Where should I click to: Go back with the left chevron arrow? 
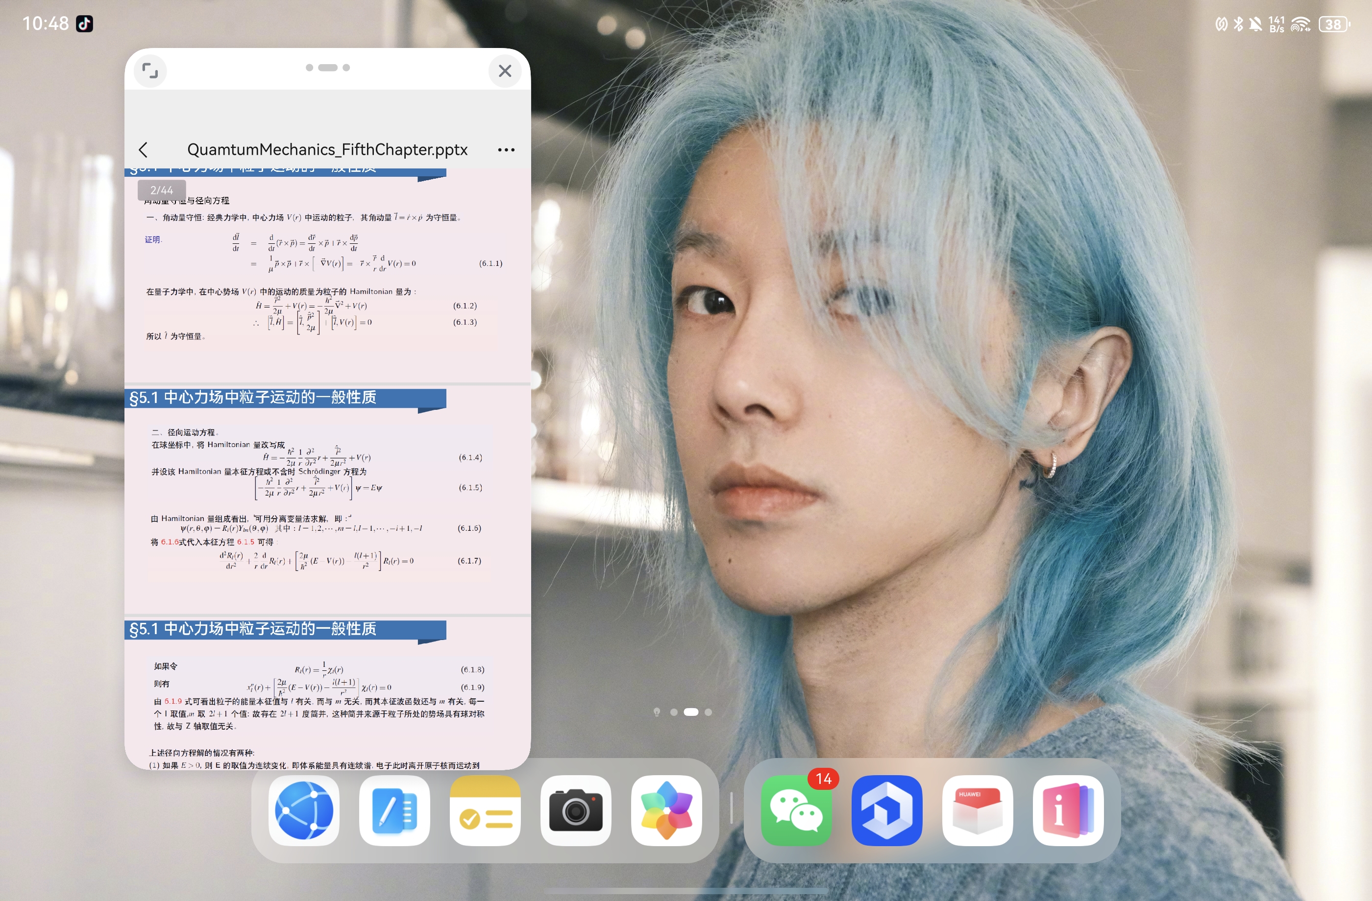(x=144, y=150)
